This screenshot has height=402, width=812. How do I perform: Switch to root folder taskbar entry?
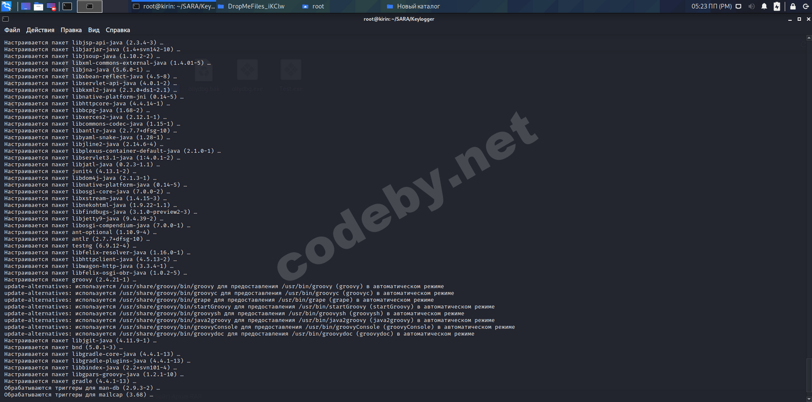(313, 7)
